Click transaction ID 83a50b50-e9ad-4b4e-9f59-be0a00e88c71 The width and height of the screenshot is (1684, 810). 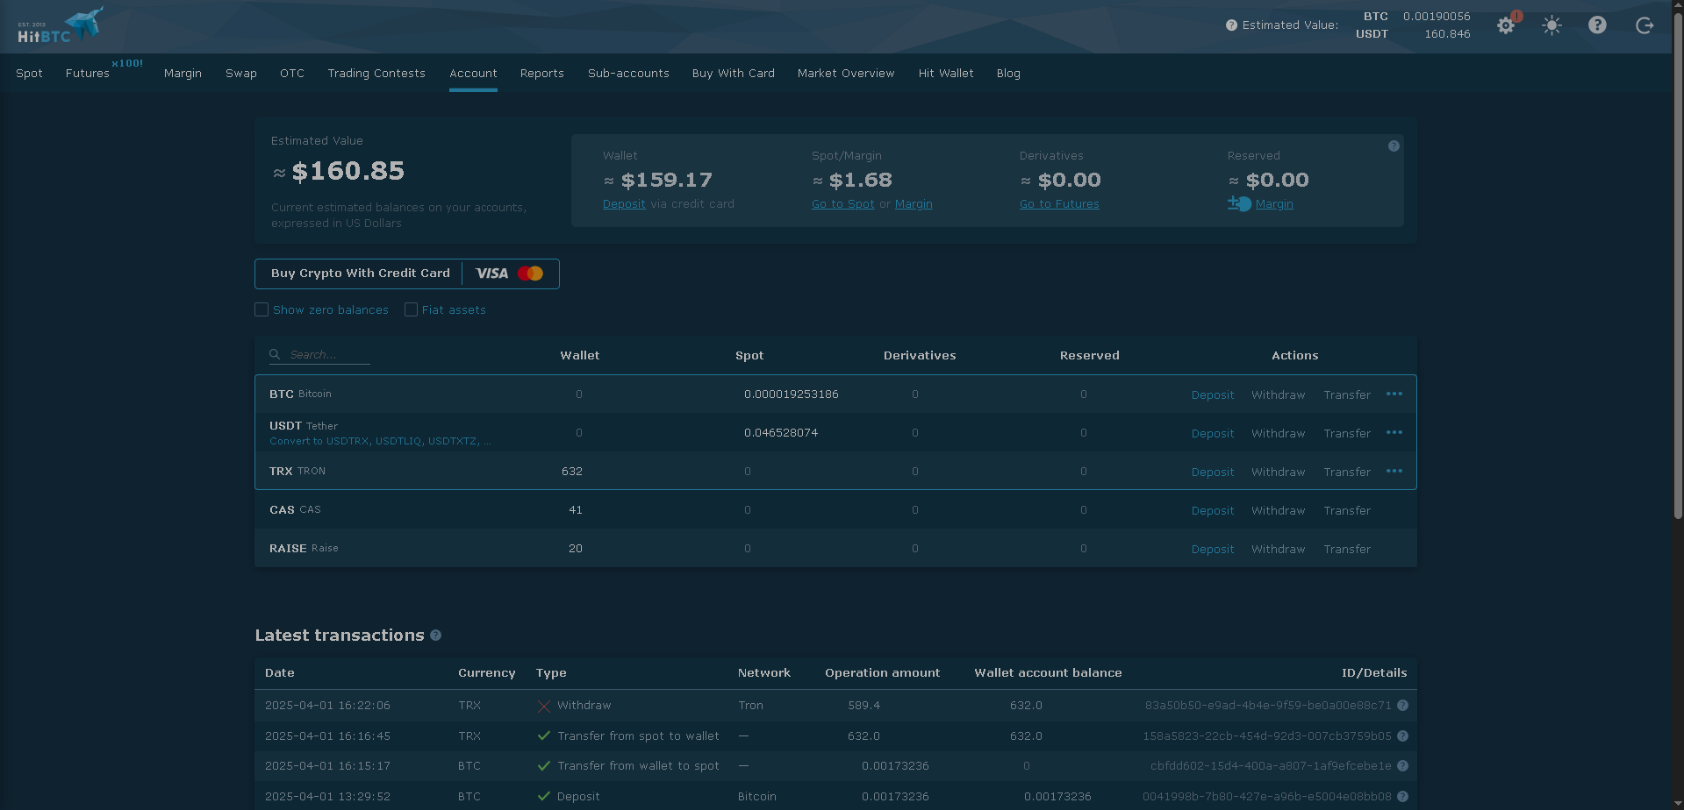pyautogui.click(x=1268, y=706)
